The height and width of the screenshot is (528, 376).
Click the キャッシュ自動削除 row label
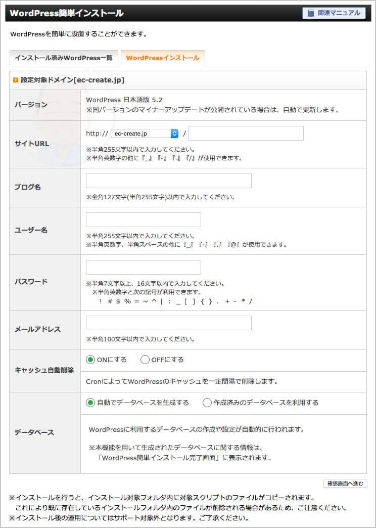pos(44,370)
